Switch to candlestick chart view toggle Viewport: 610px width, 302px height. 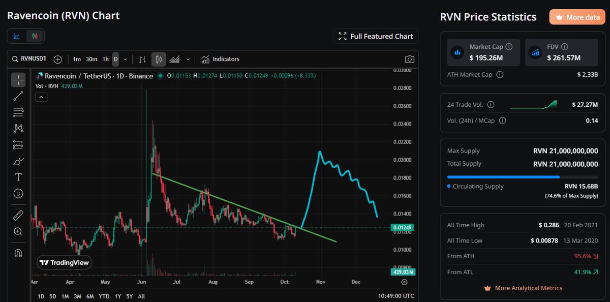point(35,36)
